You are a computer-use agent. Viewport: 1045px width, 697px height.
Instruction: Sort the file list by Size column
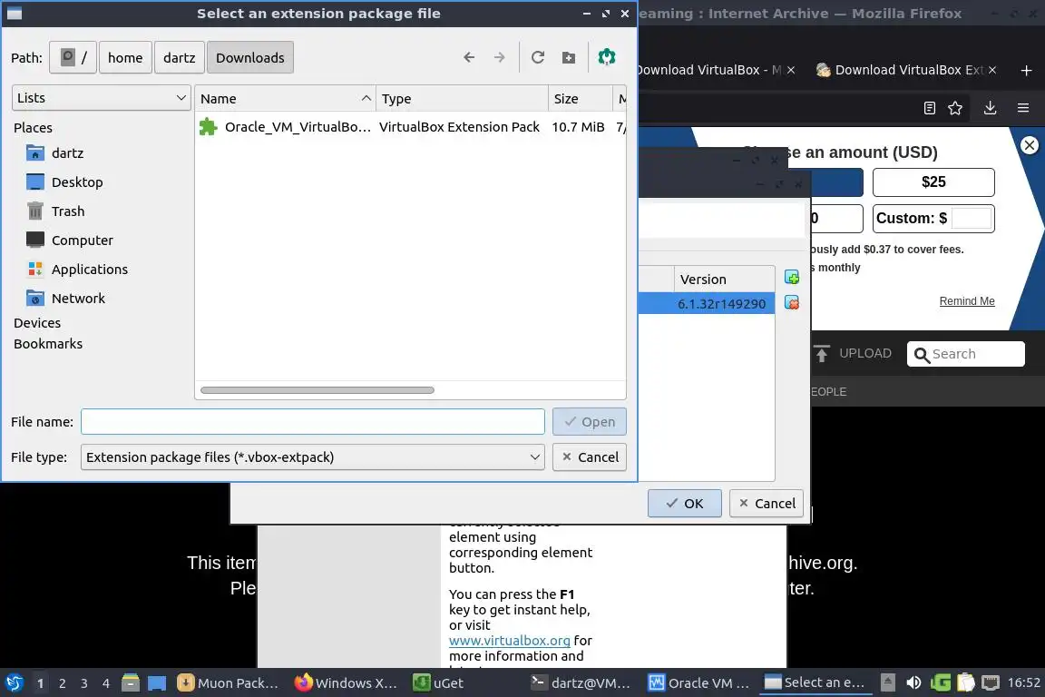pyautogui.click(x=580, y=99)
